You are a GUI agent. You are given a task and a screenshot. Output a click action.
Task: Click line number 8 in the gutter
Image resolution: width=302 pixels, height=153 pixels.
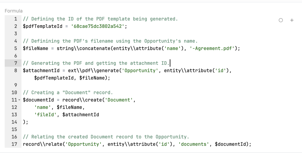click(16, 70)
